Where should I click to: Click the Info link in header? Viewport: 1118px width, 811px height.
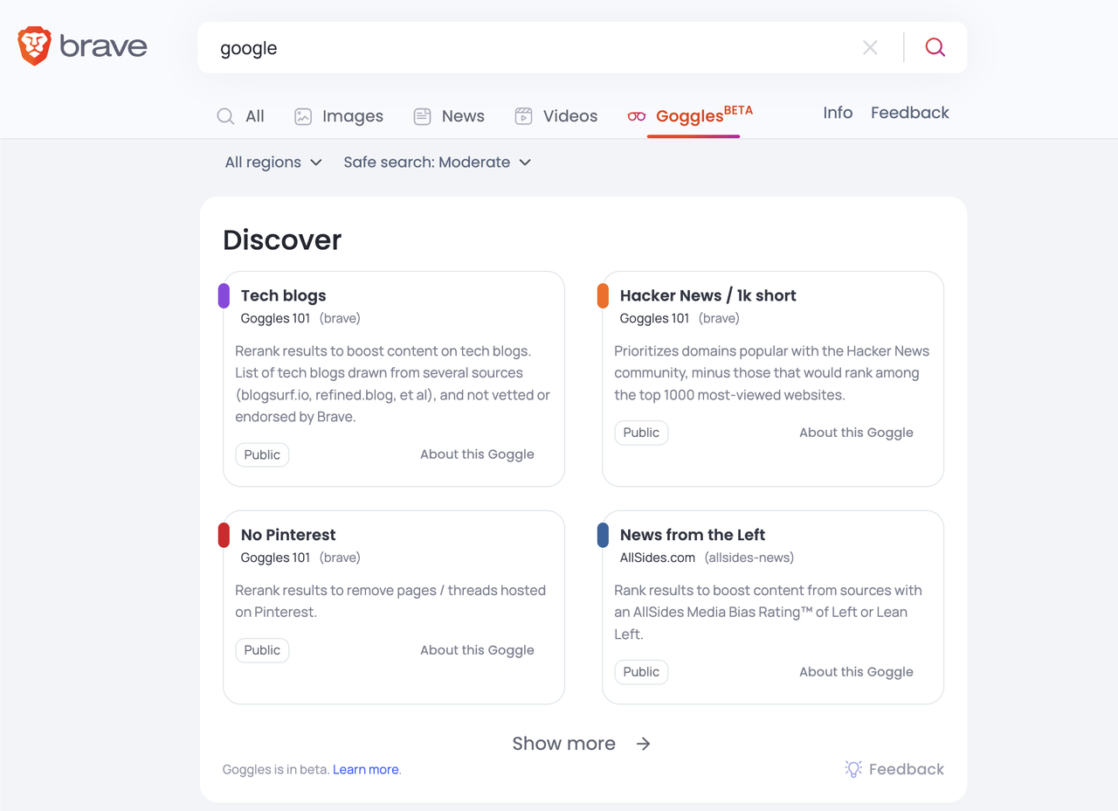coord(838,113)
